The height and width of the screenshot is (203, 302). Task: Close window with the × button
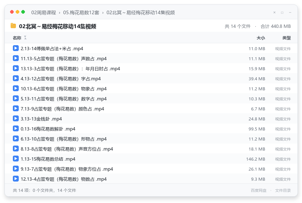[275, 13]
